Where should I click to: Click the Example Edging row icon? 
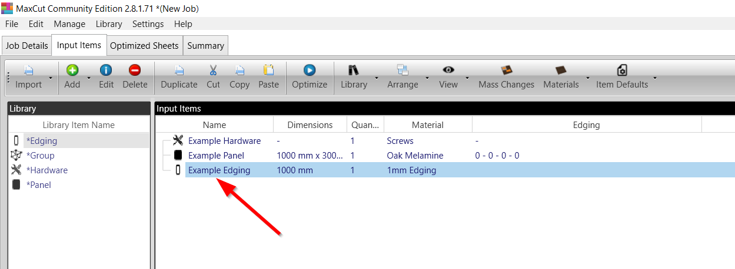pyautogui.click(x=178, y=170)
